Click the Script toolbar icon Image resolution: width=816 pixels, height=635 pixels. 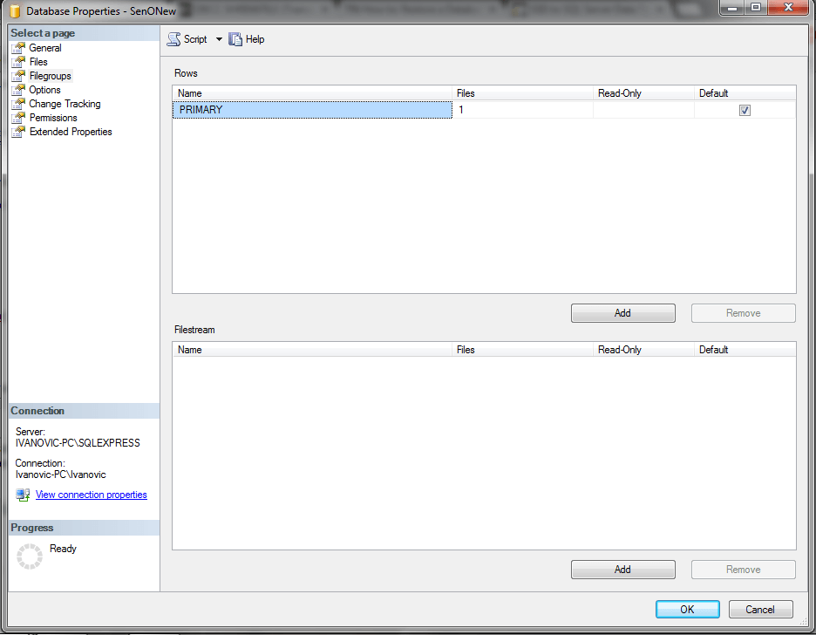(173, 39)
